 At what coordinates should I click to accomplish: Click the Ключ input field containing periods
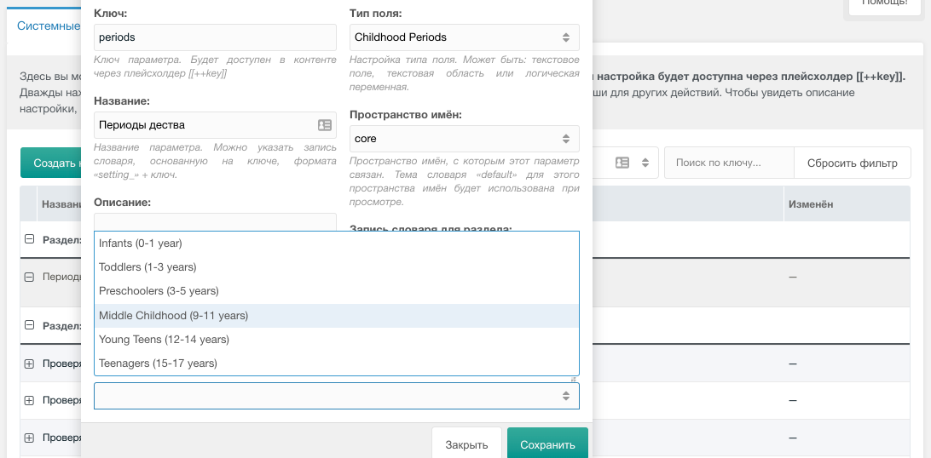[215, 37]
